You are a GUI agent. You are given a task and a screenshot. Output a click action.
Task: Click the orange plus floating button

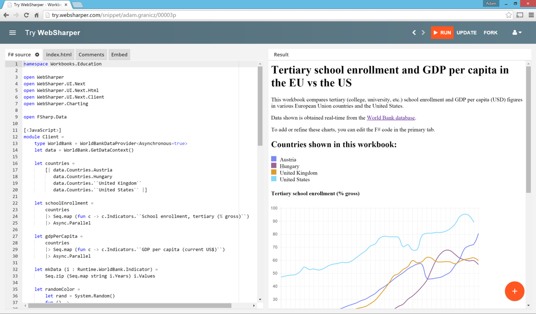click(514, 291)
